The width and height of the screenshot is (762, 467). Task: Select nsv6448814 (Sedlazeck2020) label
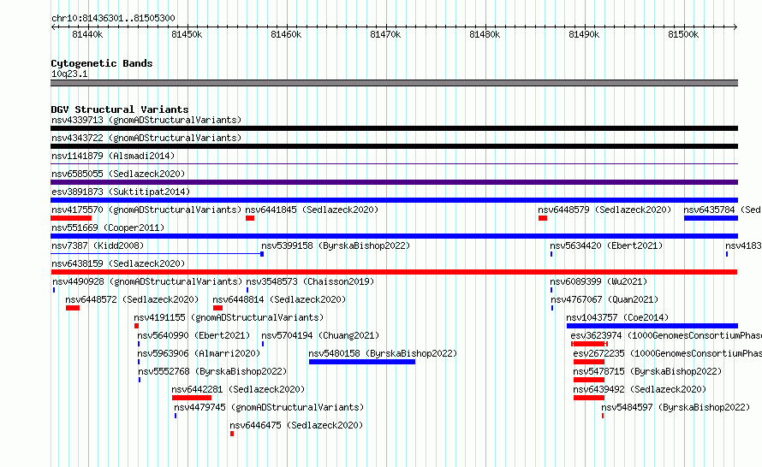pyautogui.click(x=279, y=299)
